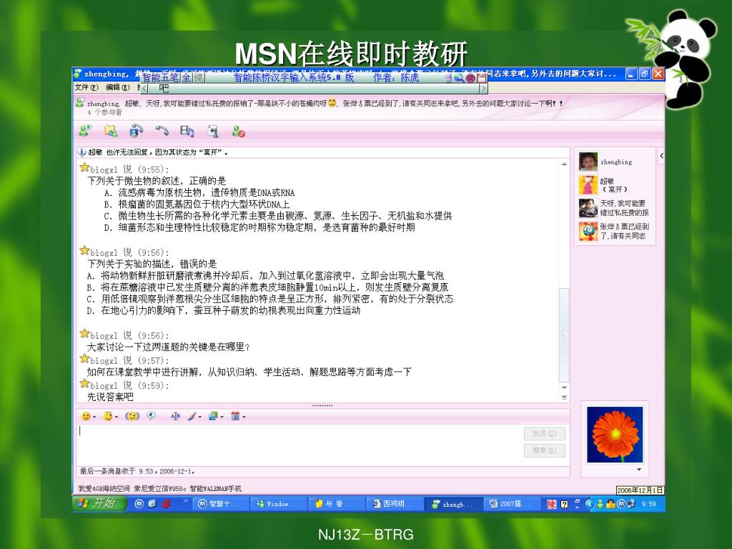Click the red swirl quick launch icon
The width and height of the screenshot is (732, 549).
tap(166, 504)
